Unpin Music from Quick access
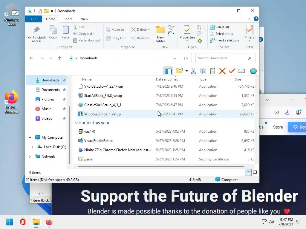Viewport: 306px width, 229px height. pyautogui.click(x=64, y=109)
